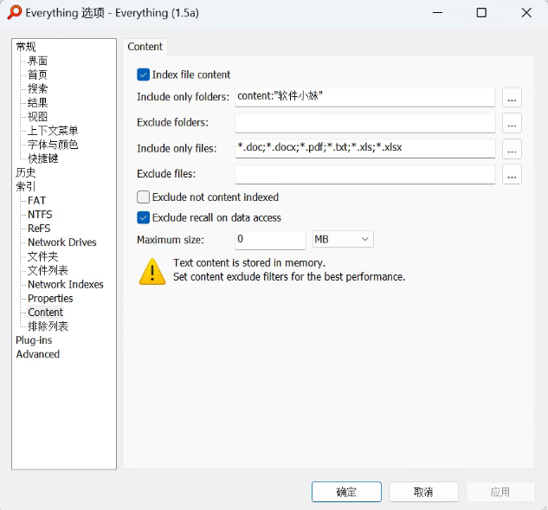The height and width of the screenshot is (510, 548).
Task: Go to the Properties tree item
Action: 50,298
